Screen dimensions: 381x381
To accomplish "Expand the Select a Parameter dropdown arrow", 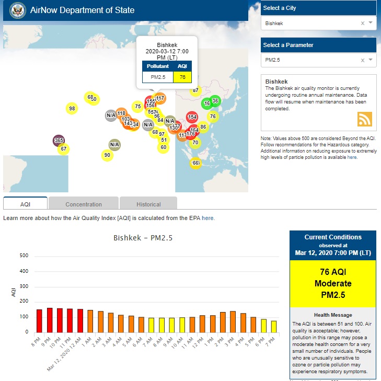I will (371, 60).
